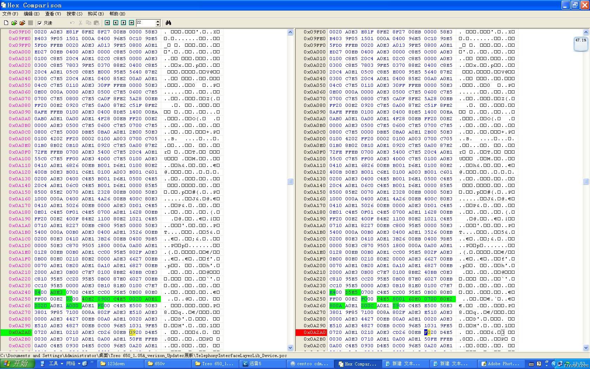Open the 网络 quick launch dropdown
Screen dimensions: 590x369
(x=73, y=364)
